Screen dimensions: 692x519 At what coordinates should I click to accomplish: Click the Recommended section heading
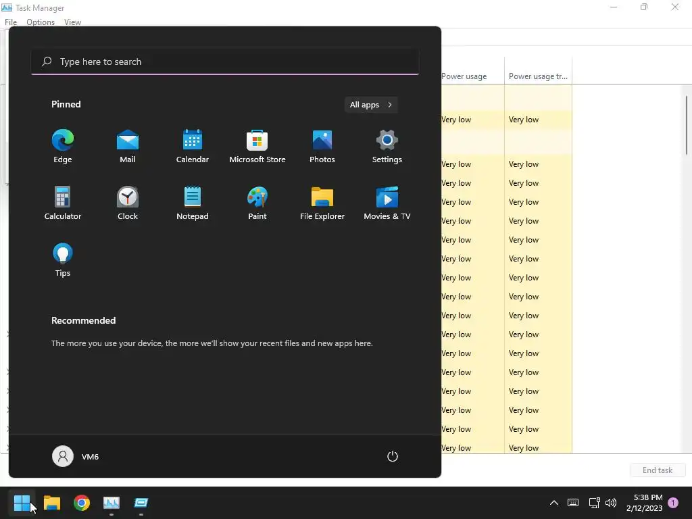83,320
